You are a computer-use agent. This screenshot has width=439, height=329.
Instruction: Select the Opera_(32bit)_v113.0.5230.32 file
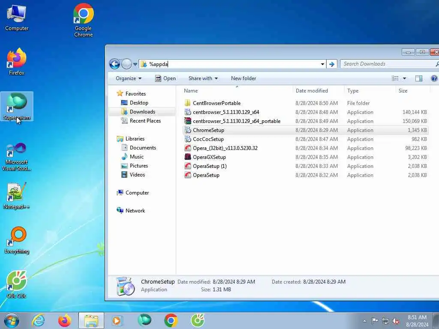point(306,148)
